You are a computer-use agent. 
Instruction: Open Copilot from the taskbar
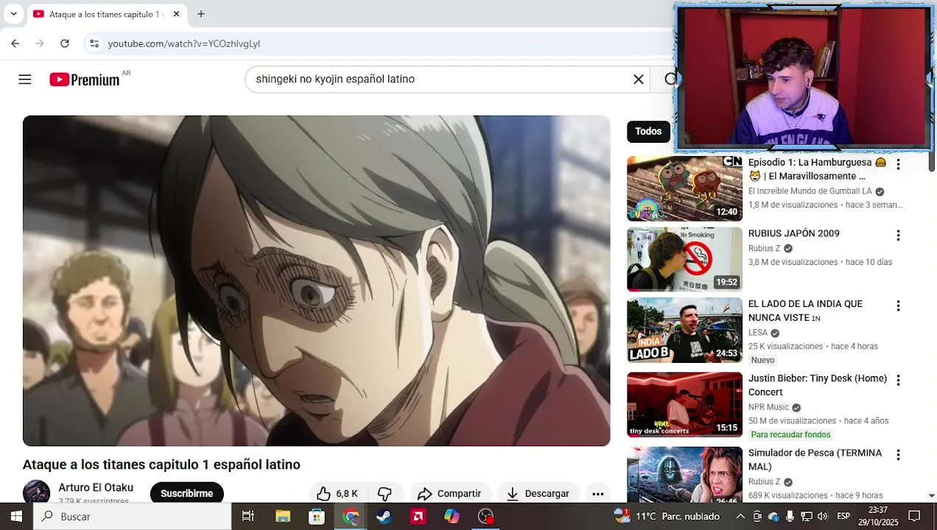pos(452,516)
